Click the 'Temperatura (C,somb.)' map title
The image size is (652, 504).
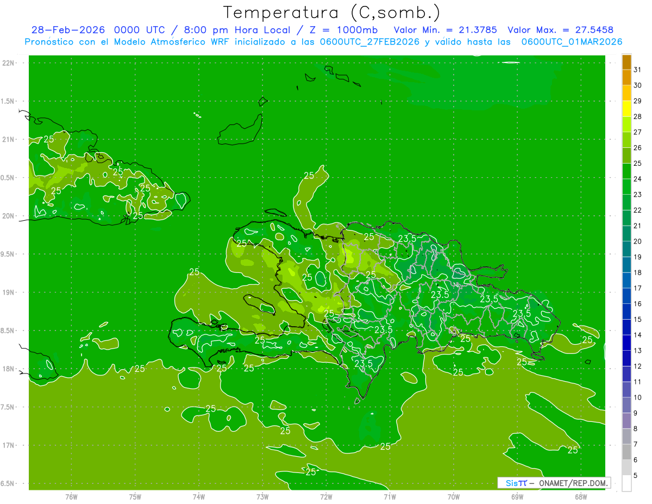tap(332, 13)
